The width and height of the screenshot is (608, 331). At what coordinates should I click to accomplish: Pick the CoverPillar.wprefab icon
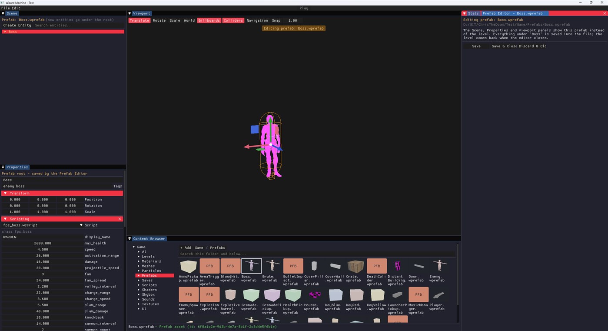314,266
